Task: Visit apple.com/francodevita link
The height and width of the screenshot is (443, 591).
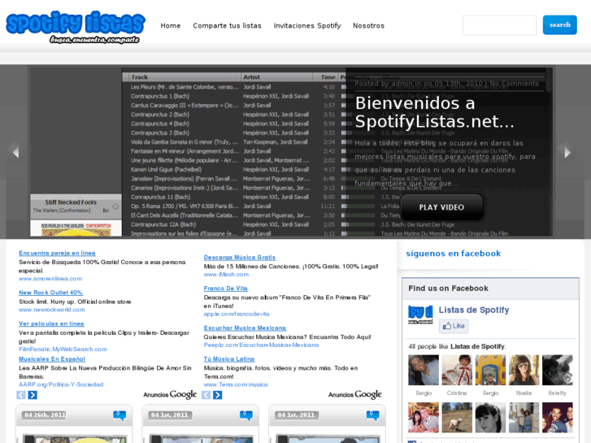Action: pos(237,314)
